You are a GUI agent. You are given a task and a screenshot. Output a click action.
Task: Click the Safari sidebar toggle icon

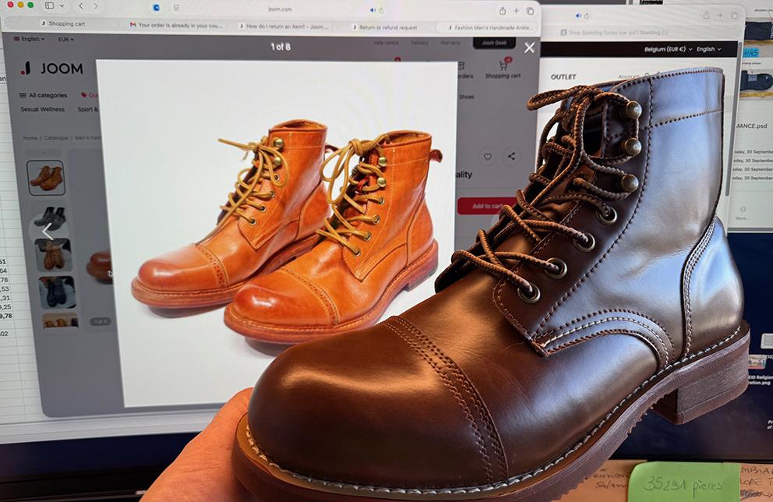tap(49, 6)
